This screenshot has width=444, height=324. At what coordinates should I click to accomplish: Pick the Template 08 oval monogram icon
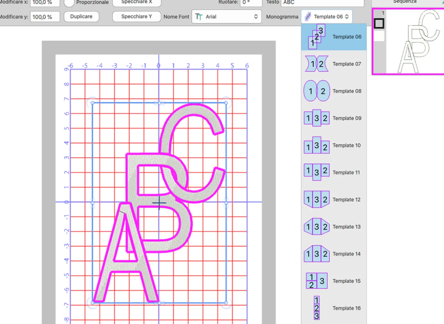317,91
